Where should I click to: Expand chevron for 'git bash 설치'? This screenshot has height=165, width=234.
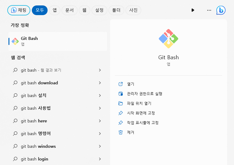tap(100, 95)
